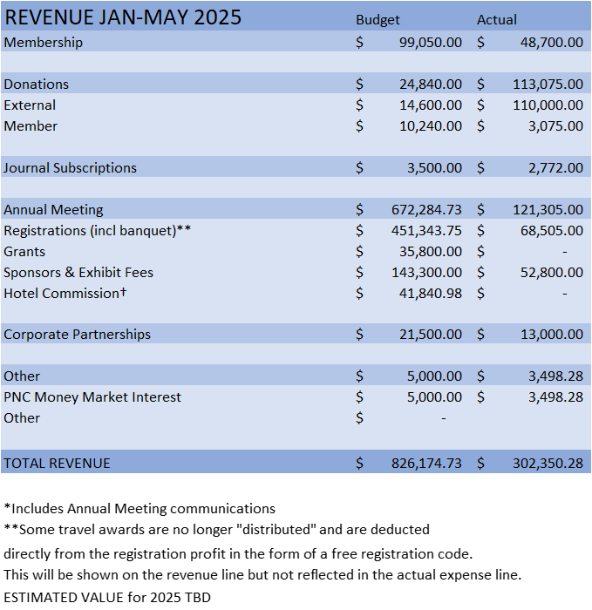Select the Grants budget value 35,800.00
The width and height of the screenshot is (592, 610).
(430, 251)
